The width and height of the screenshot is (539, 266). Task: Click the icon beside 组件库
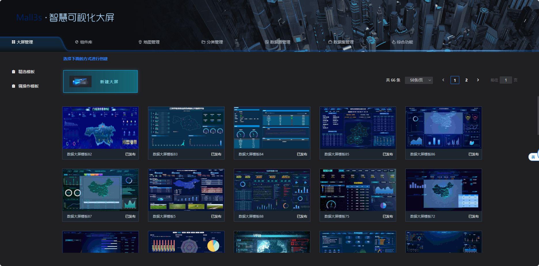pos(77,42)
